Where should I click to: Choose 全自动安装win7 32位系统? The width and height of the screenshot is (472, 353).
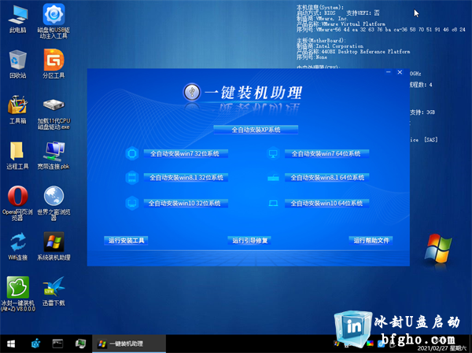tap(186, 153)
